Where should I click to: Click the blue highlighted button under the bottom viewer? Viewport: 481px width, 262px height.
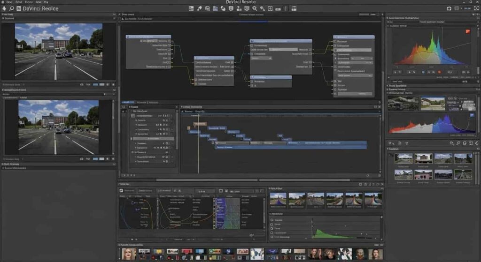[x=95, y=159]
